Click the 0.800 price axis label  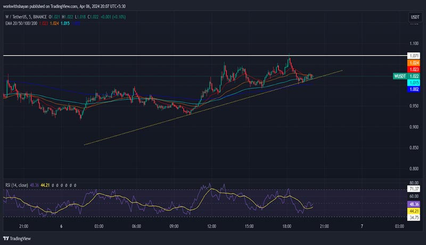pos(414,169)
